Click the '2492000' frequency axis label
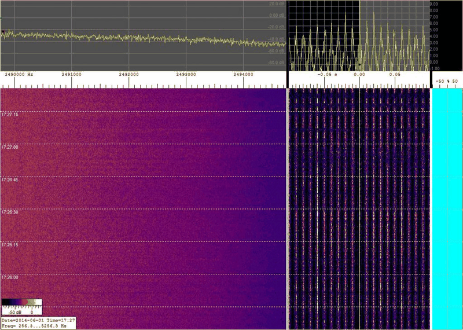Screen dimensions: 463x330 [128, 75]
